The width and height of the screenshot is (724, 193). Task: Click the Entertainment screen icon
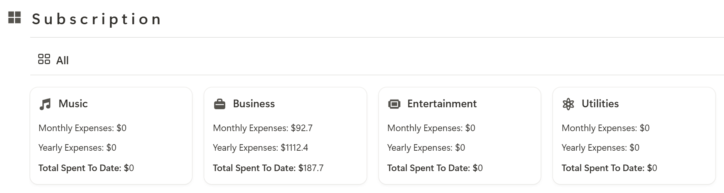(394, 104)
